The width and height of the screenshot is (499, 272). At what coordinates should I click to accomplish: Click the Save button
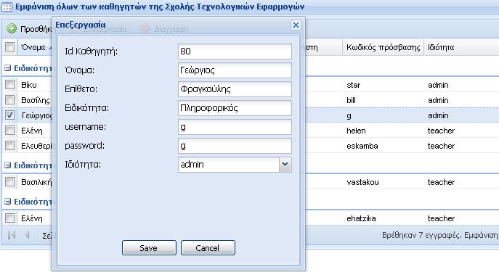[x=149, y=247]
